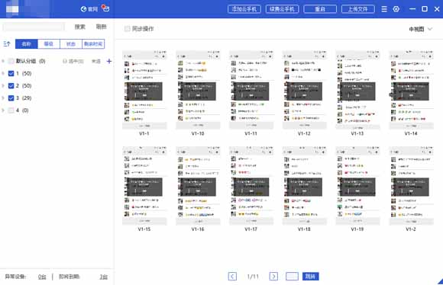Open cloud phone V1-19 thumbnail
The width and height of the screenshot is (443, 285).
pyautogui.click(x=357, y=185)
